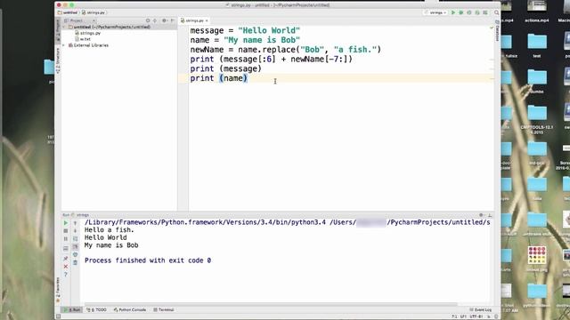Viewport: 570px width, 320px height.
Task: Open the Database side panel tab
Action: coord(497,31)
